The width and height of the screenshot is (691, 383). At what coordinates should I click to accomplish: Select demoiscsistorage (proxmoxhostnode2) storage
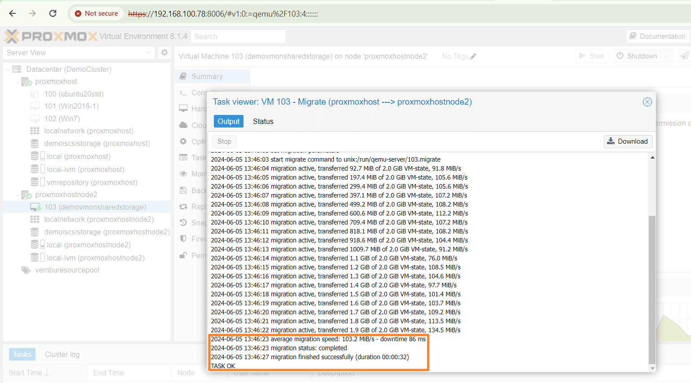(x=107, y=232)
